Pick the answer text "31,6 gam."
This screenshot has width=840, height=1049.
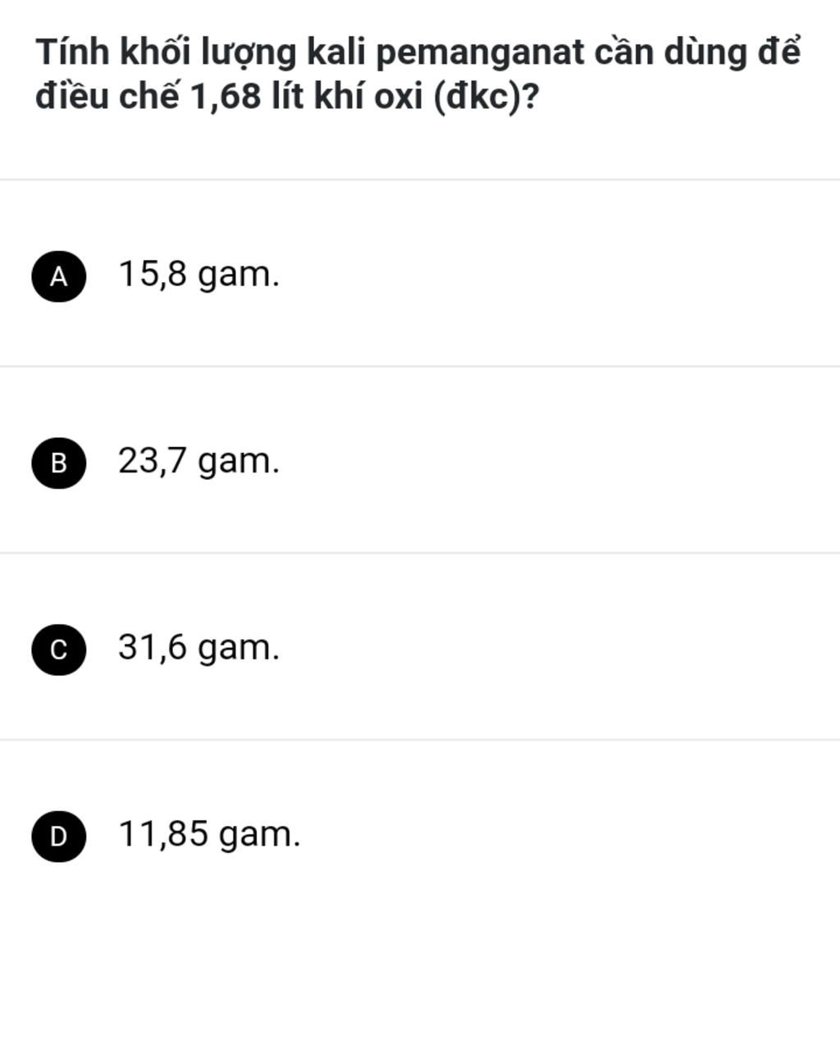(x=199, y=647)
